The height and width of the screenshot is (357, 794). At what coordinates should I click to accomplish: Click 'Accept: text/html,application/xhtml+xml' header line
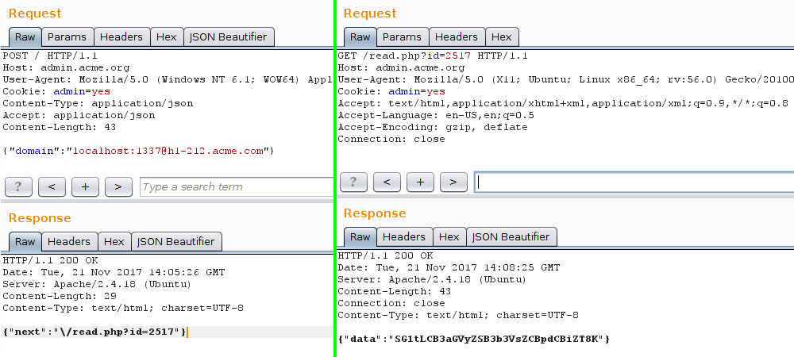click(x=563, y=103)
